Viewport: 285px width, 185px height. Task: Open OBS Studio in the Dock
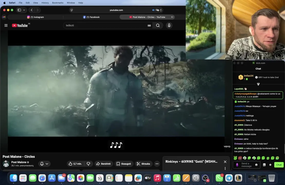(x=205, y=178)
